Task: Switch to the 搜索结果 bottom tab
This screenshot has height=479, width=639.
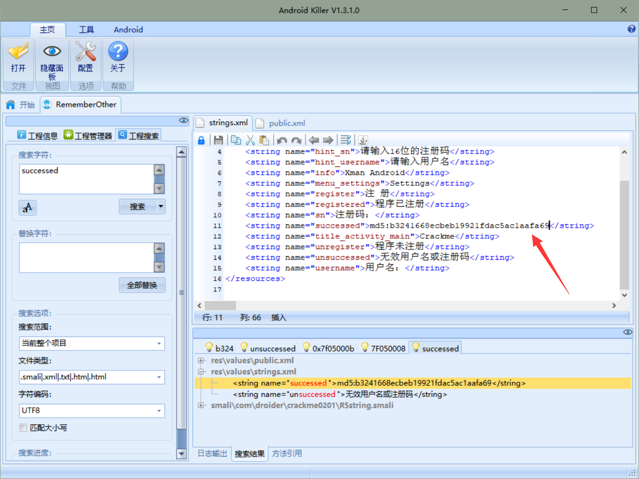Action: [x=250, y=454]
